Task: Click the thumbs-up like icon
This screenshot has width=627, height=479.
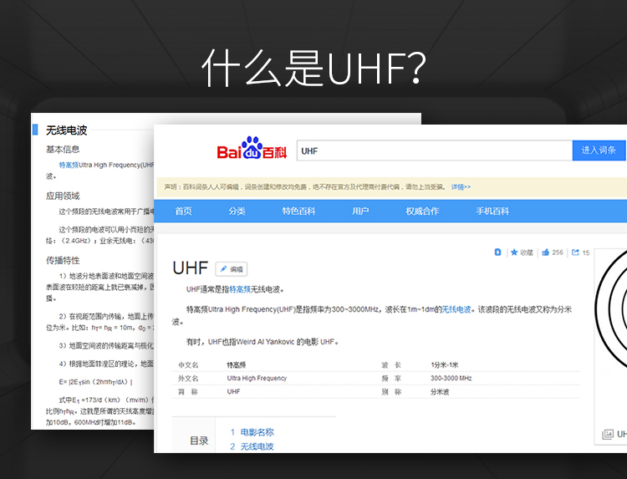Action: 546,252
